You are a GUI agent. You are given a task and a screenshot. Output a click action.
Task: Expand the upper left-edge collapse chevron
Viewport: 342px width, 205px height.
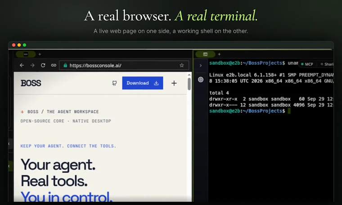click(x=9, y=144)
